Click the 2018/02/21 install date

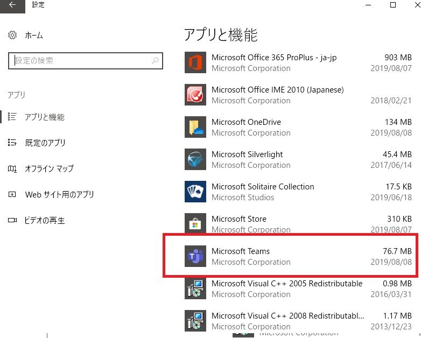click(391, 101)
